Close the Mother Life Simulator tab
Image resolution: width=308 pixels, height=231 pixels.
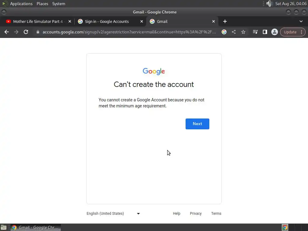click(70, 21)
